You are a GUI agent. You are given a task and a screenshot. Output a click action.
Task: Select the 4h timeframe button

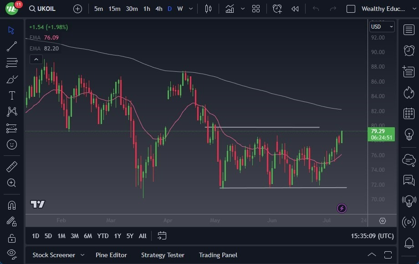point(158,9)
